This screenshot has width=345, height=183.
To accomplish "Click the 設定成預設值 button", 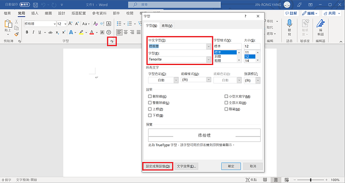I will point(158,166).
